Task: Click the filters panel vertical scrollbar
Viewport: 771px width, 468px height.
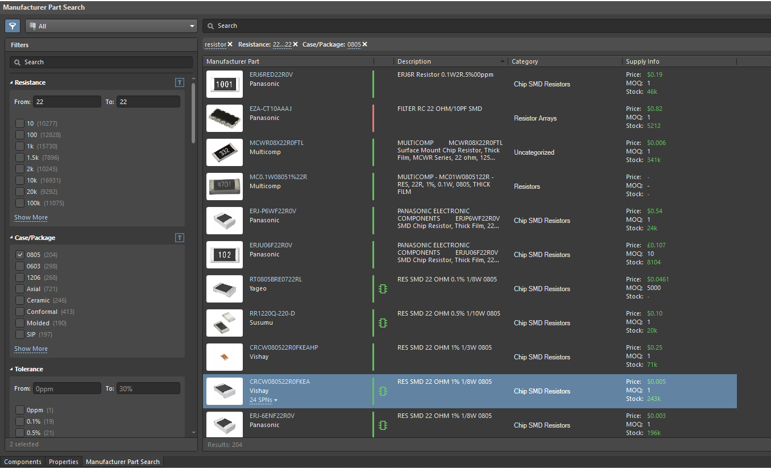Action: (193, 113)
